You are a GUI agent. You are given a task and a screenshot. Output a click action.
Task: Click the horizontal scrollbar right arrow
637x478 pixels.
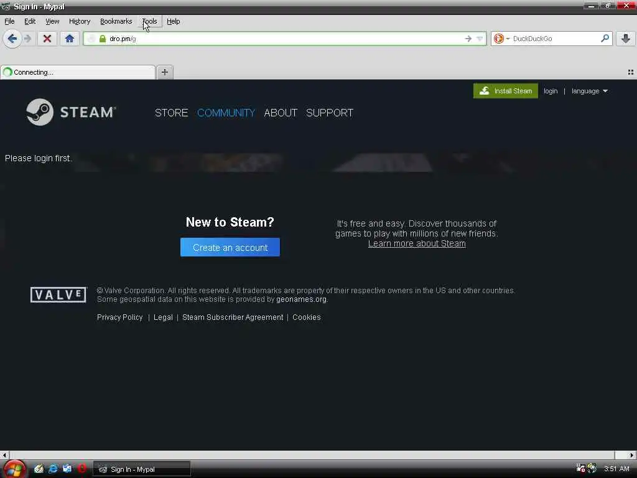[x=632, y=455]
